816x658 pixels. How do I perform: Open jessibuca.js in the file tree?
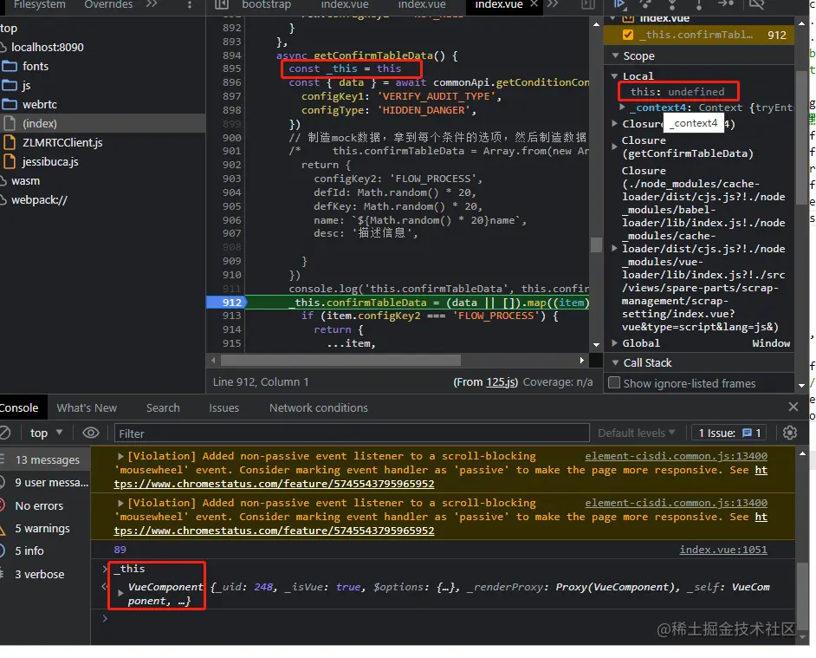pos(50,161)
